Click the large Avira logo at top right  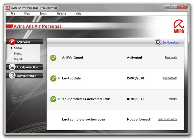click(179, 26)
